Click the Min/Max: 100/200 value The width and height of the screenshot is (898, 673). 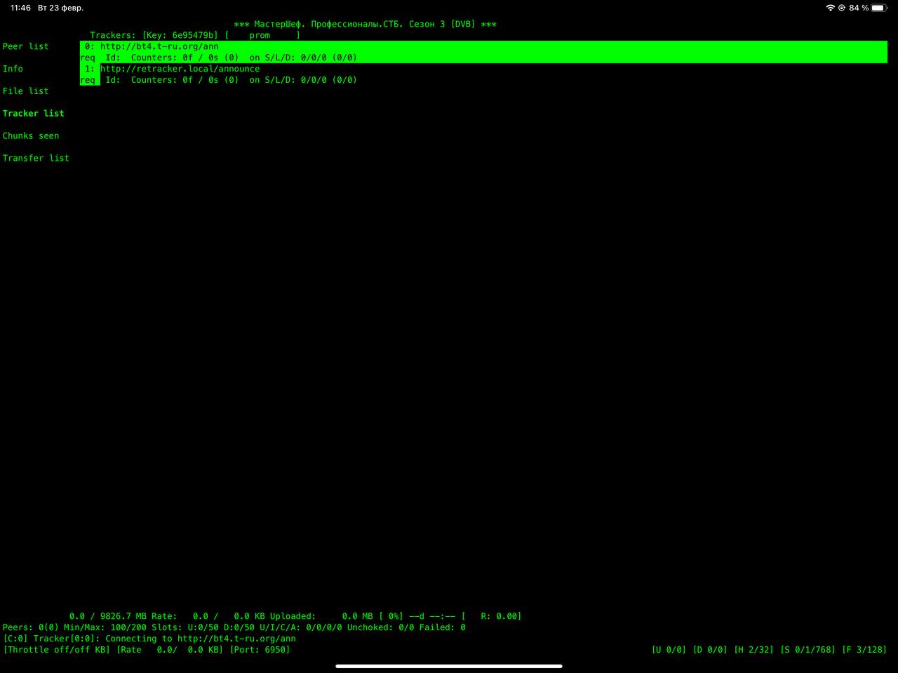105,627
